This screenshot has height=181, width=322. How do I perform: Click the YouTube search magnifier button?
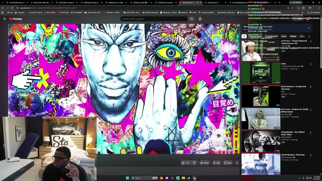pyautogui.click(x=191, y=19)
